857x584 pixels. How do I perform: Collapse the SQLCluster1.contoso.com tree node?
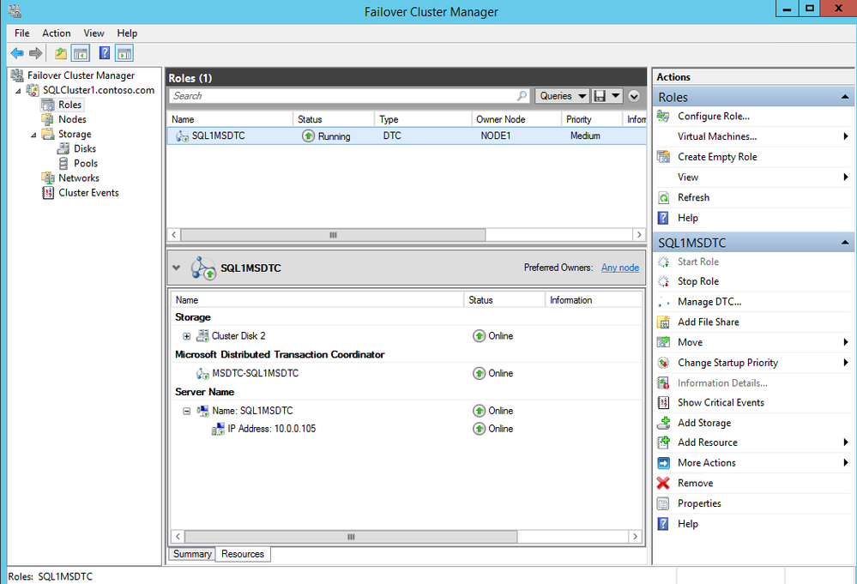(x=18, y=91)
